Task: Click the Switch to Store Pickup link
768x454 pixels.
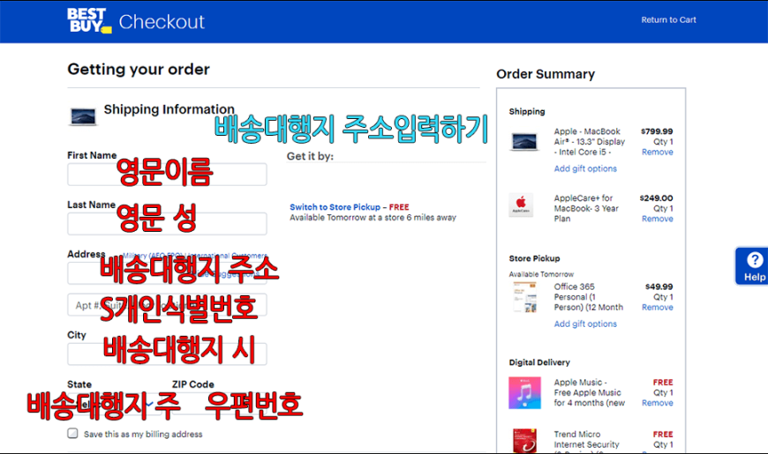Action: (335, 207)
